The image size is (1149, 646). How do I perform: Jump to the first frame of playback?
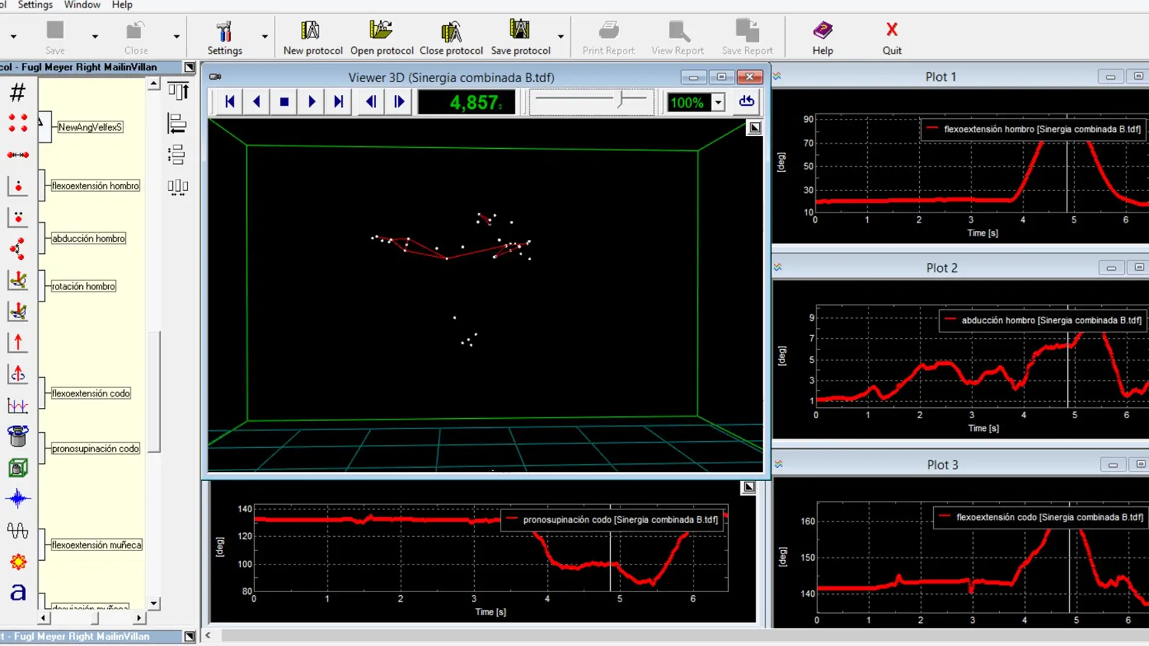230,102
